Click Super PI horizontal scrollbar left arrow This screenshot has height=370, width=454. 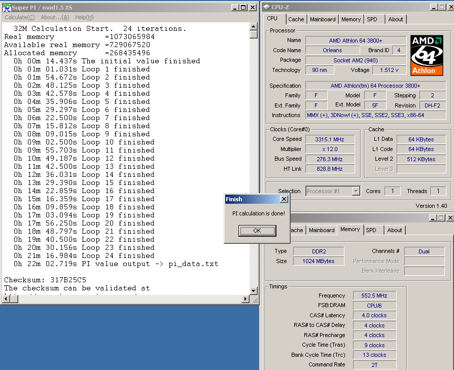(x=7, y=299)
